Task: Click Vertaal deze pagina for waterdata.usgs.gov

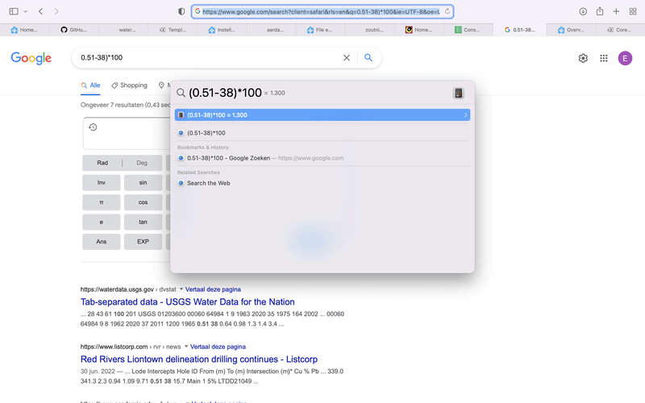Action: click(213, 289)
